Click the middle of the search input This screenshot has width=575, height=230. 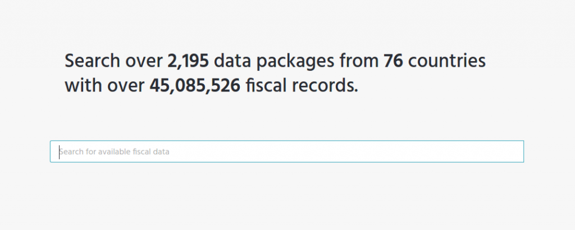click(287, 151)
